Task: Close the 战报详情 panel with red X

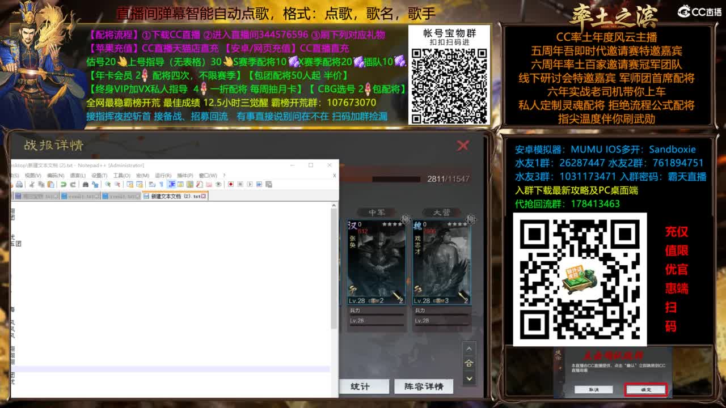Action: (x=463, y=145)
